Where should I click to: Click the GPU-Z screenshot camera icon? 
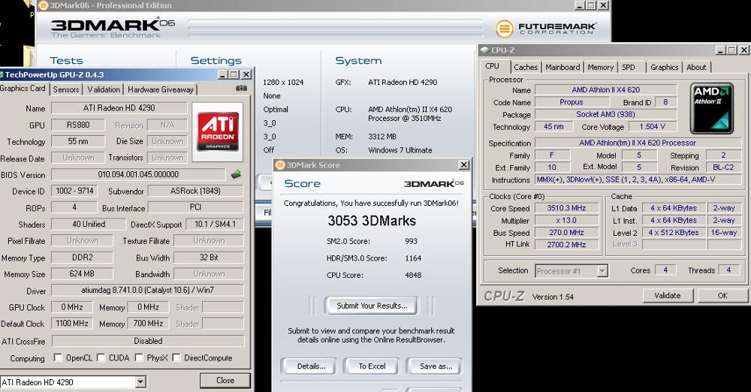(x=241, y=88)
